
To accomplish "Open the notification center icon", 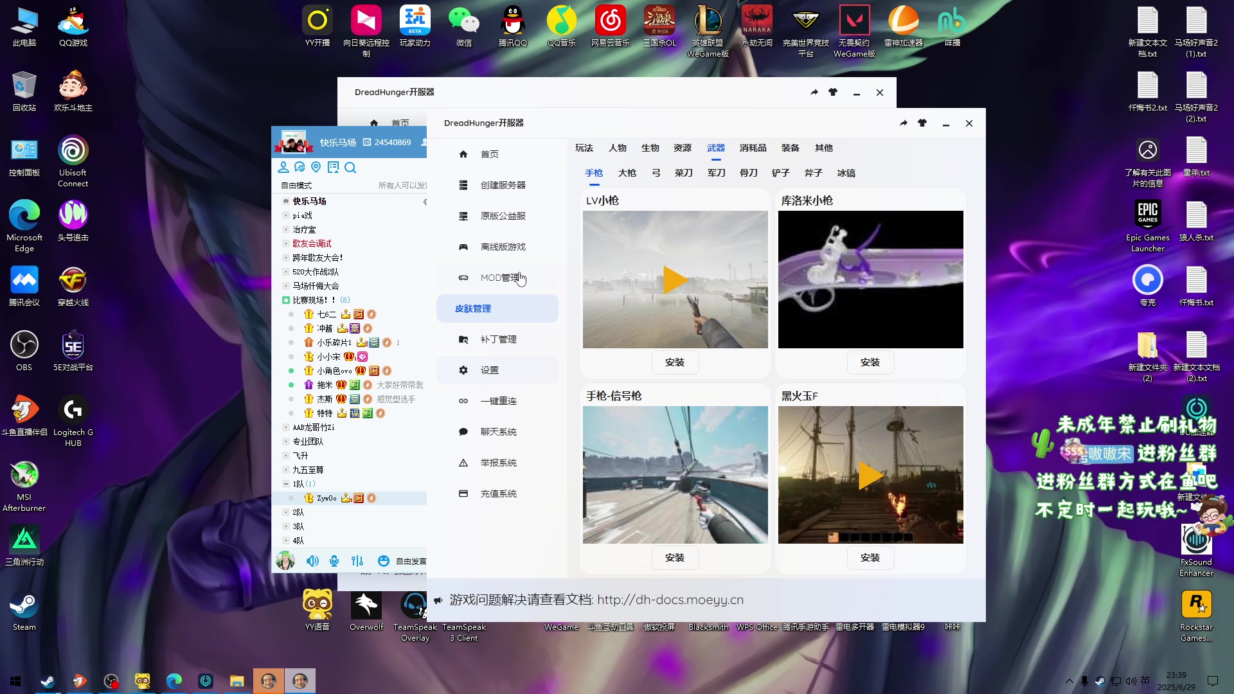I will click(x=1213, y=681).
